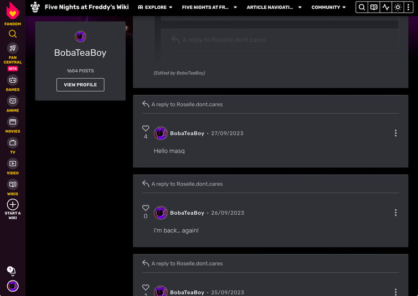Open the Video sidebar icon

(13, 163)
